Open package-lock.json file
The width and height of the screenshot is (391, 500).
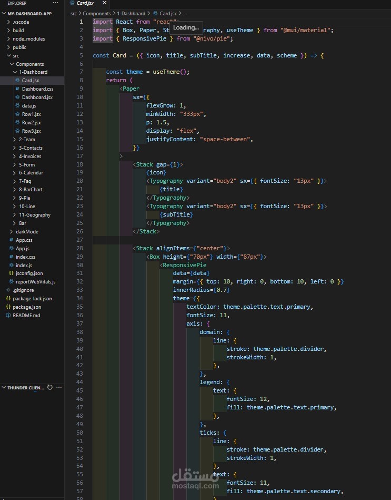(x=32, y=298)
